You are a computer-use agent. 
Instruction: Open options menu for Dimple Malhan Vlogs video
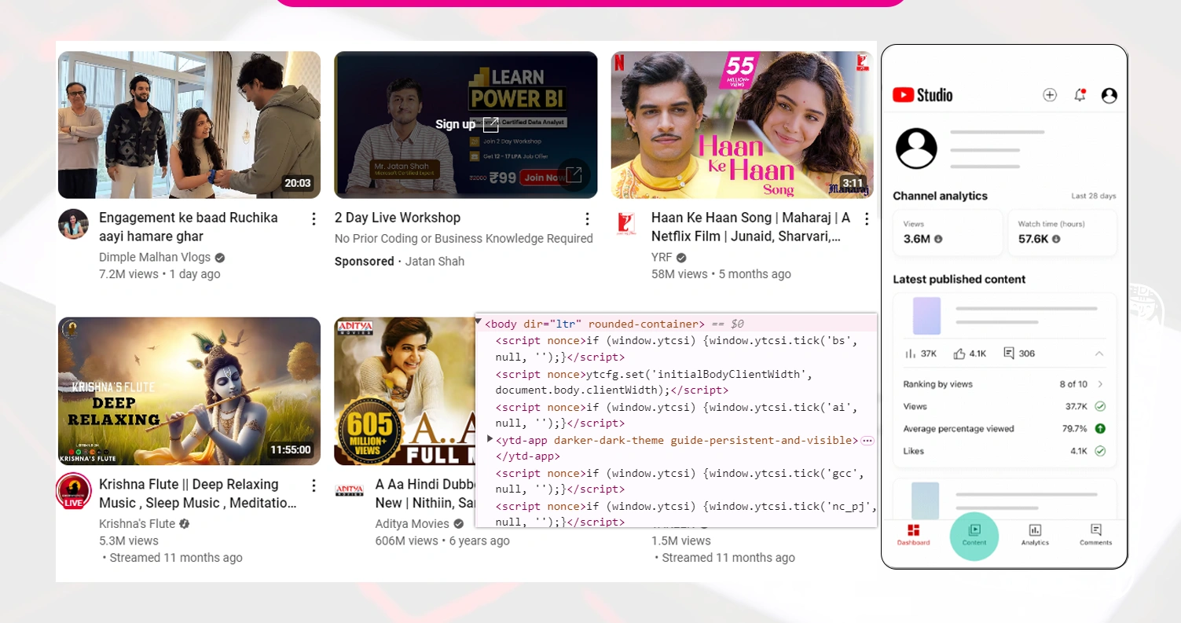[x=314, y=219]
